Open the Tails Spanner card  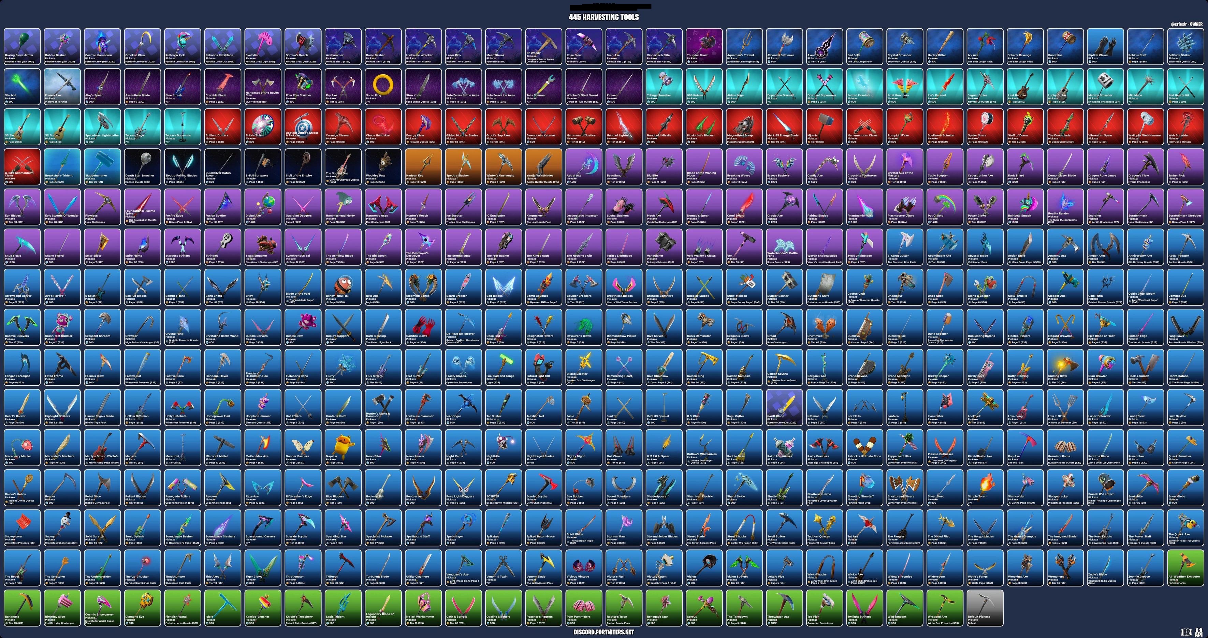[x=543, y=86]
